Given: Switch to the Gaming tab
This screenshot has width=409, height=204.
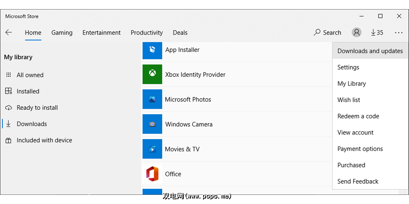Looking at the screenshot, I should coord(62,33).
